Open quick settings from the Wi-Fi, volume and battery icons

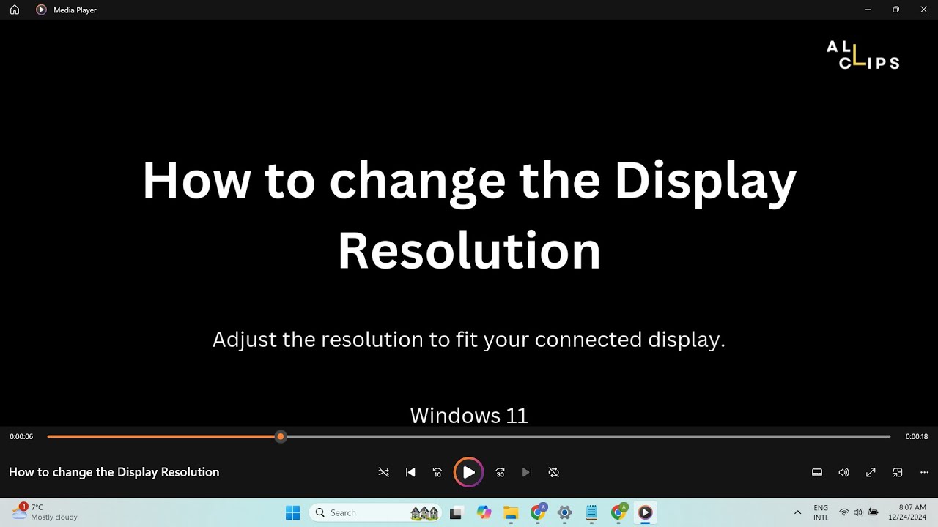coord(858,512)
